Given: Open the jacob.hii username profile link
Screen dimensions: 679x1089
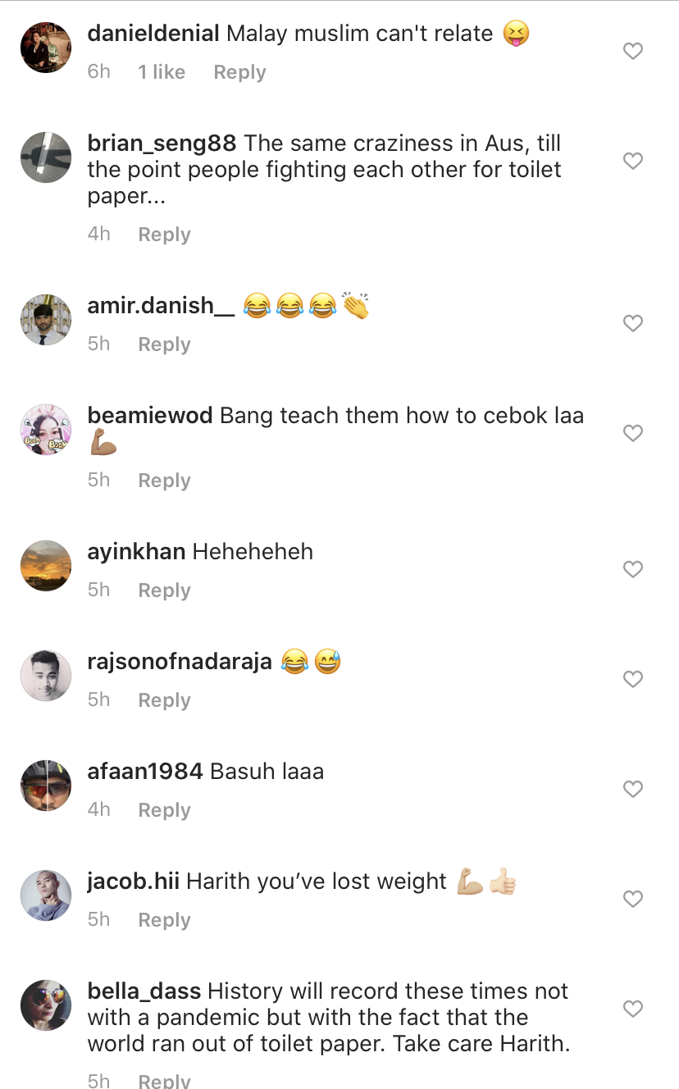Looking at the screenshot, I should tap(133, 882).
